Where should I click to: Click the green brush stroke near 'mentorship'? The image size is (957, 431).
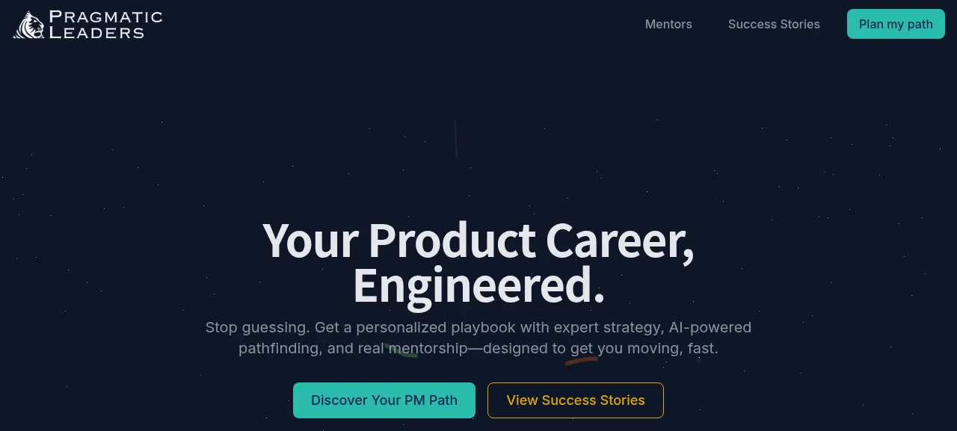click(x=400, y=351)
